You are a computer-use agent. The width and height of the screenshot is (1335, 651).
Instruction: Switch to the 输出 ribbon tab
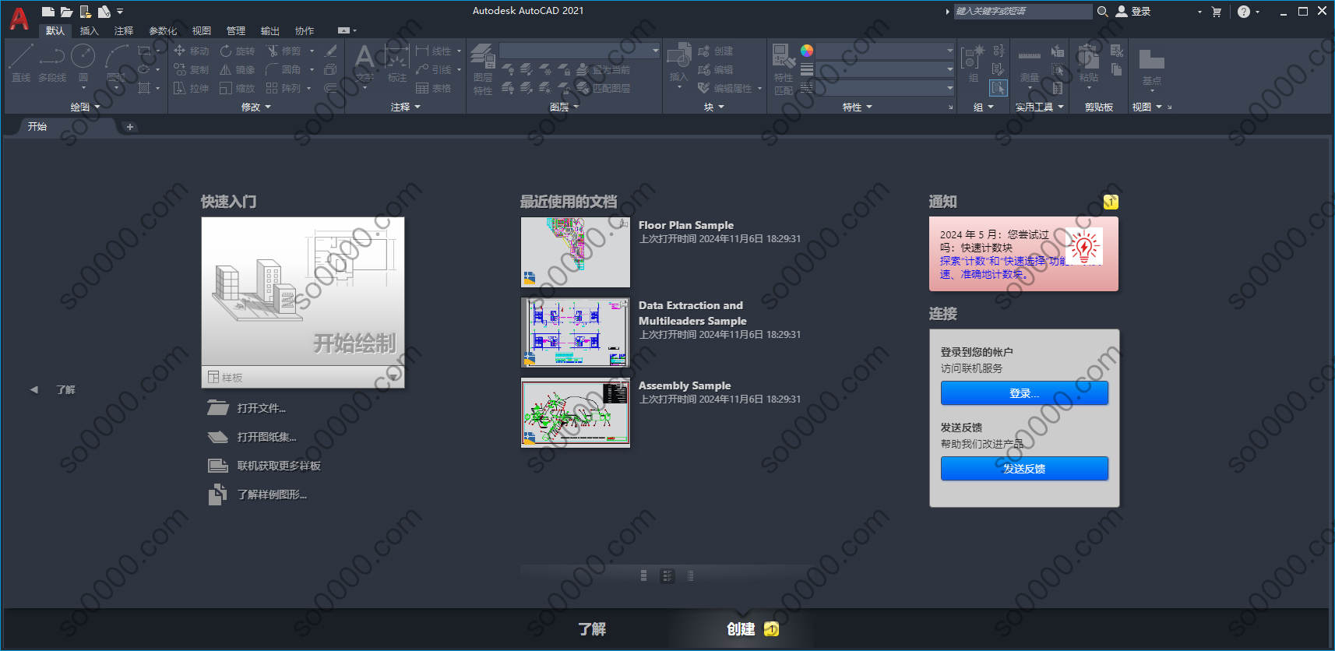click(270, 31)
